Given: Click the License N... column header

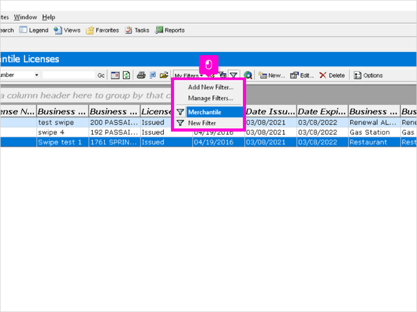Looking at the screenshot, I should pos(18,112).
